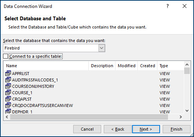Click the vertical scrollbar up arrow

187,65
